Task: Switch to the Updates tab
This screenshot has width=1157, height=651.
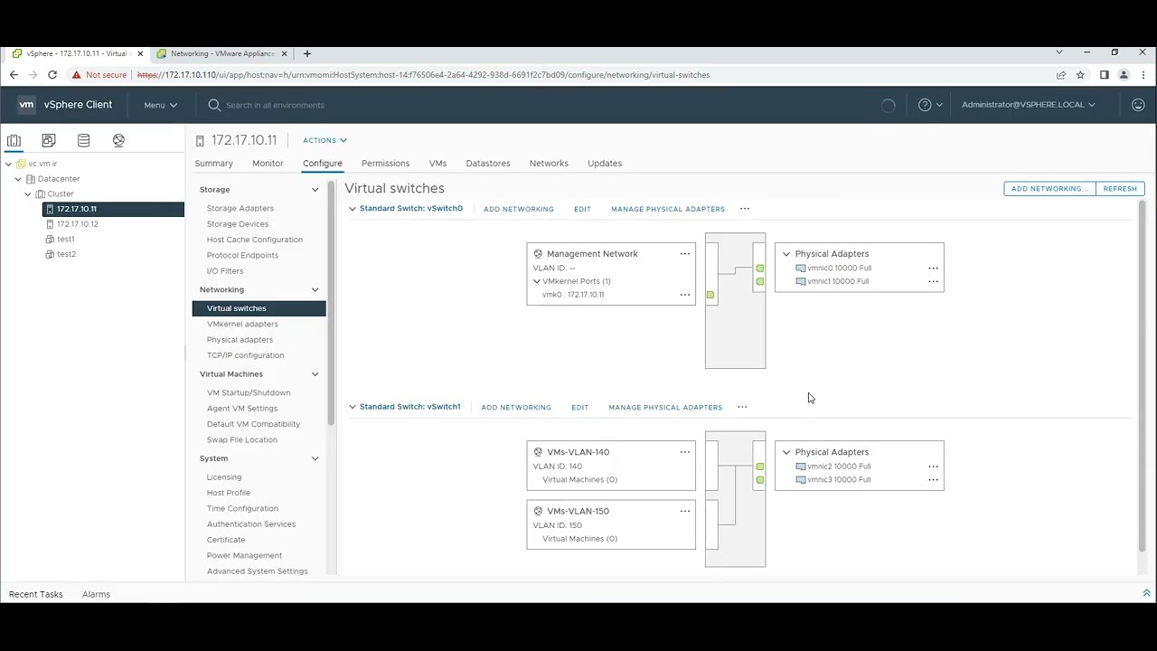Action: click(x=605, y=164)
